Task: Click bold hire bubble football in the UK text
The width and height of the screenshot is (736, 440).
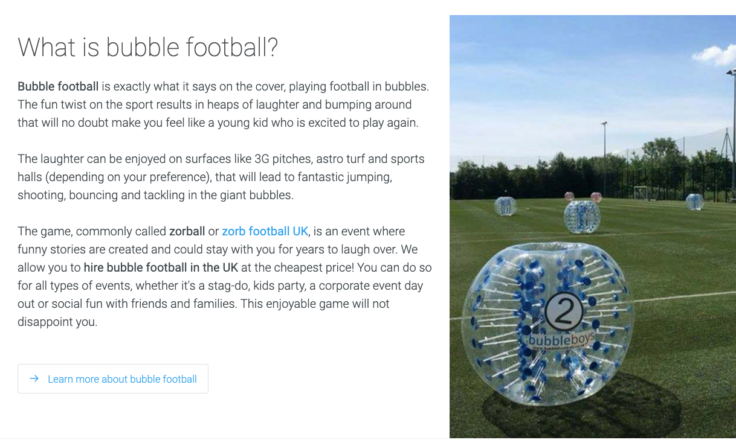Action: click(x=161, y=267)
